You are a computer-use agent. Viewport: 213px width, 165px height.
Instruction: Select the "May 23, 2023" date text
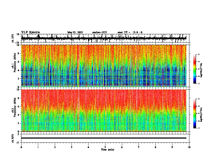[75, 32]
